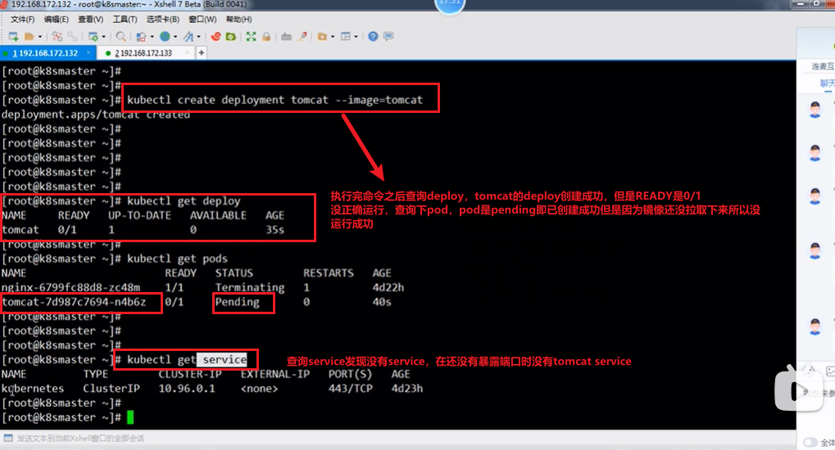Launch Xftp via red swirl icon
This screenshot has width=835, height=450.
[x=216, y=36]
